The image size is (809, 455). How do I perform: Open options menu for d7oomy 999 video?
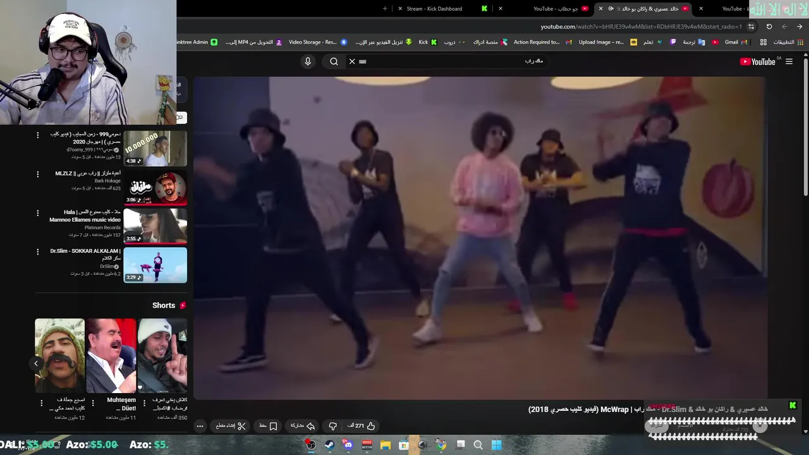(37, 135)
